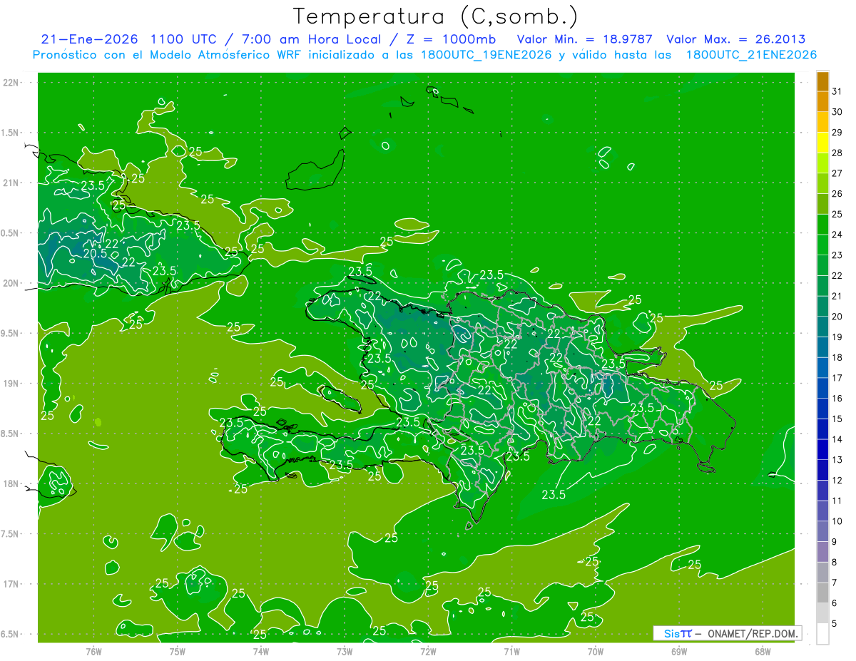Click the legend value '21'
Viewport: 856px width, 661px height.
coord(837,296)
